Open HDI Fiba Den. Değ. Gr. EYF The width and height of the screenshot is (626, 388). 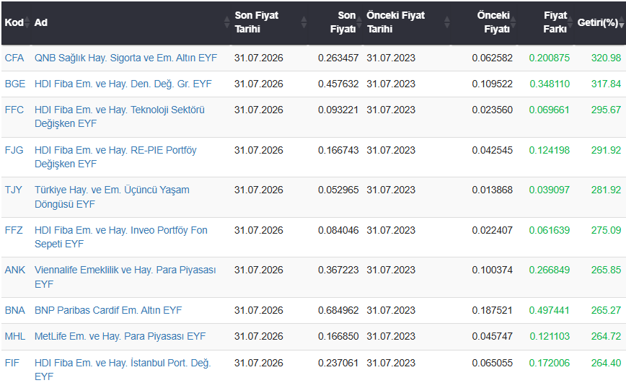[x=123, y=84]
